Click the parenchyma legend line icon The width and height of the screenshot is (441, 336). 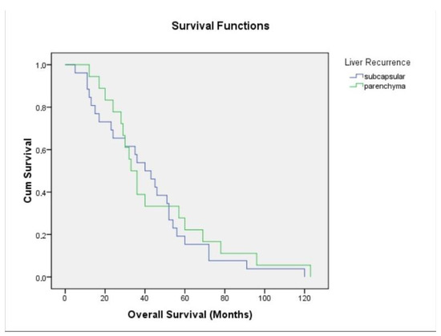tap(356, 86)
